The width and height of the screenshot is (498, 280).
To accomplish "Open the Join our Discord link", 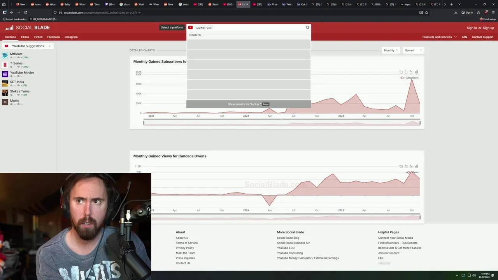I will click(x=389, y=253).
